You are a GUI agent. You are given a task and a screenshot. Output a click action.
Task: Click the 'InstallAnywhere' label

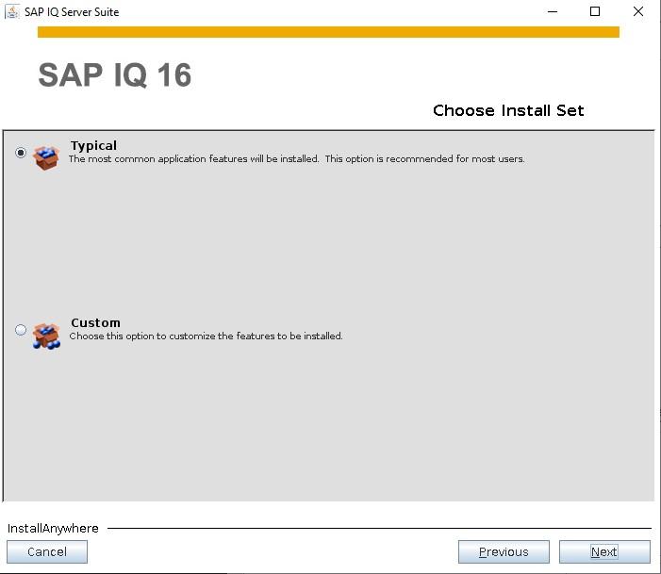pos(53,528)
